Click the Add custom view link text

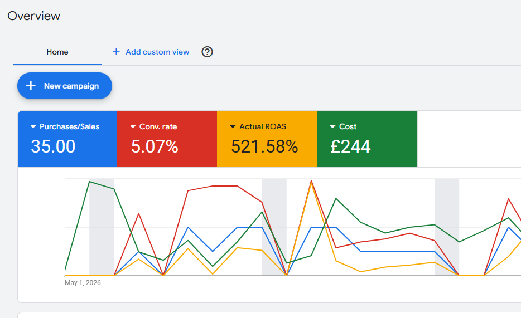(157, 52)
